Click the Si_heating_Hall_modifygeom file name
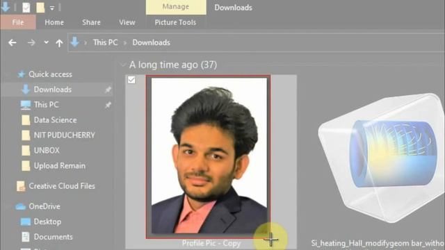The height and width of the screenshot is (250, 445). click(378, 243)
